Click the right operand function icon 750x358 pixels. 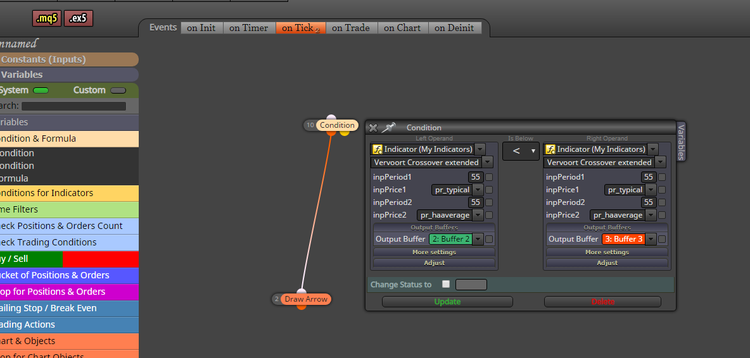point(550,149)
